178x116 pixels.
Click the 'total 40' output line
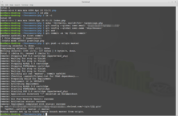(6, 18)
